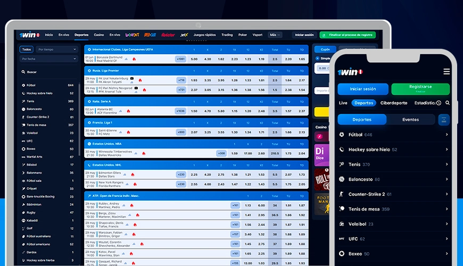
Task: Tap the Baloncesto ball icon on the phone
Action: pyautogui.click(x=342, y=179)
